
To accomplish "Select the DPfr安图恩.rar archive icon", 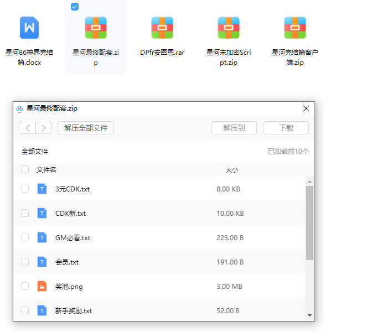I will pos(162,27).
